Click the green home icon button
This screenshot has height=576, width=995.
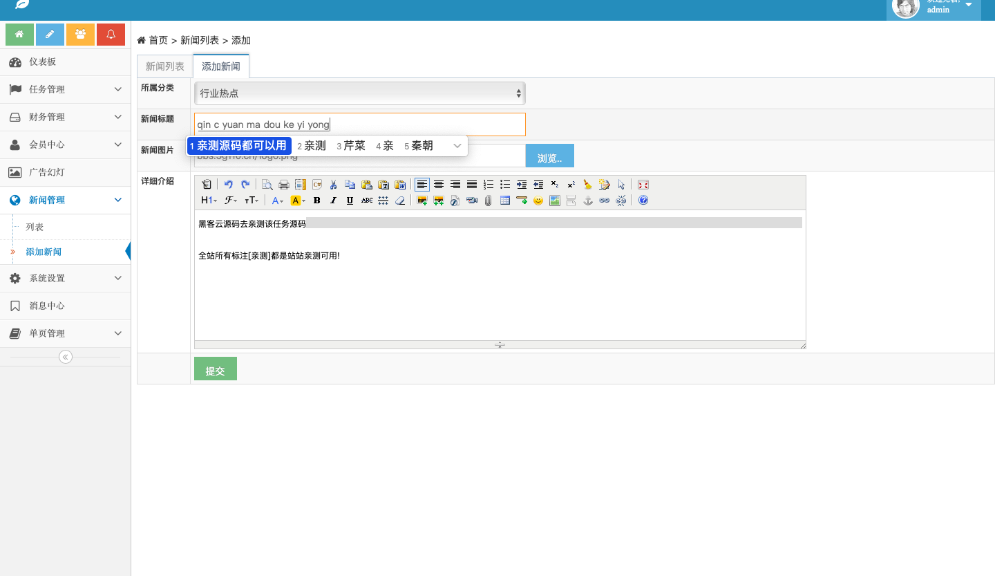point(19,35)
